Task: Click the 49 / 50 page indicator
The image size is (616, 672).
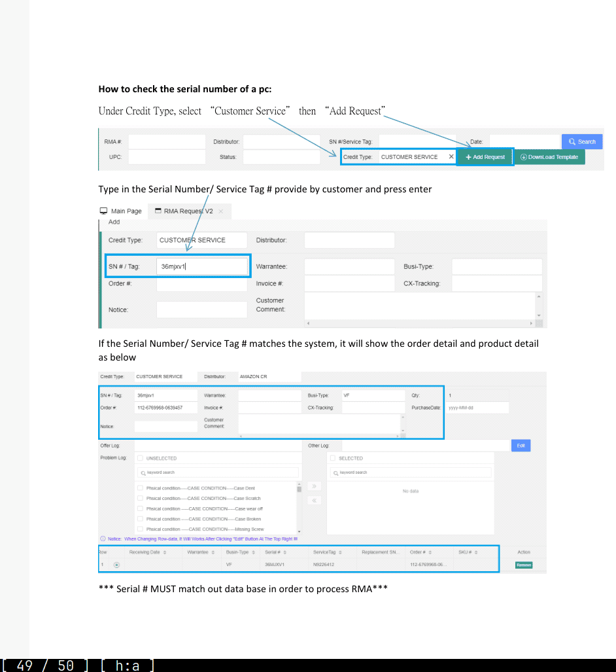Action: pos(44,665)
